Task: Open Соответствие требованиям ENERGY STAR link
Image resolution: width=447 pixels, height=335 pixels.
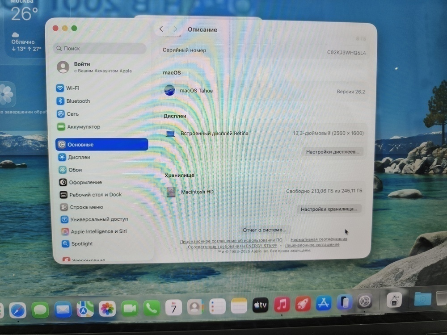Action: tap(232, 247)
